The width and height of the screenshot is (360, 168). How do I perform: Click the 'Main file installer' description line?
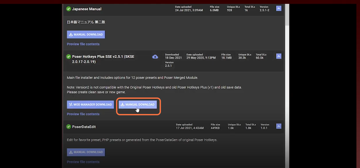coord(133,78)
